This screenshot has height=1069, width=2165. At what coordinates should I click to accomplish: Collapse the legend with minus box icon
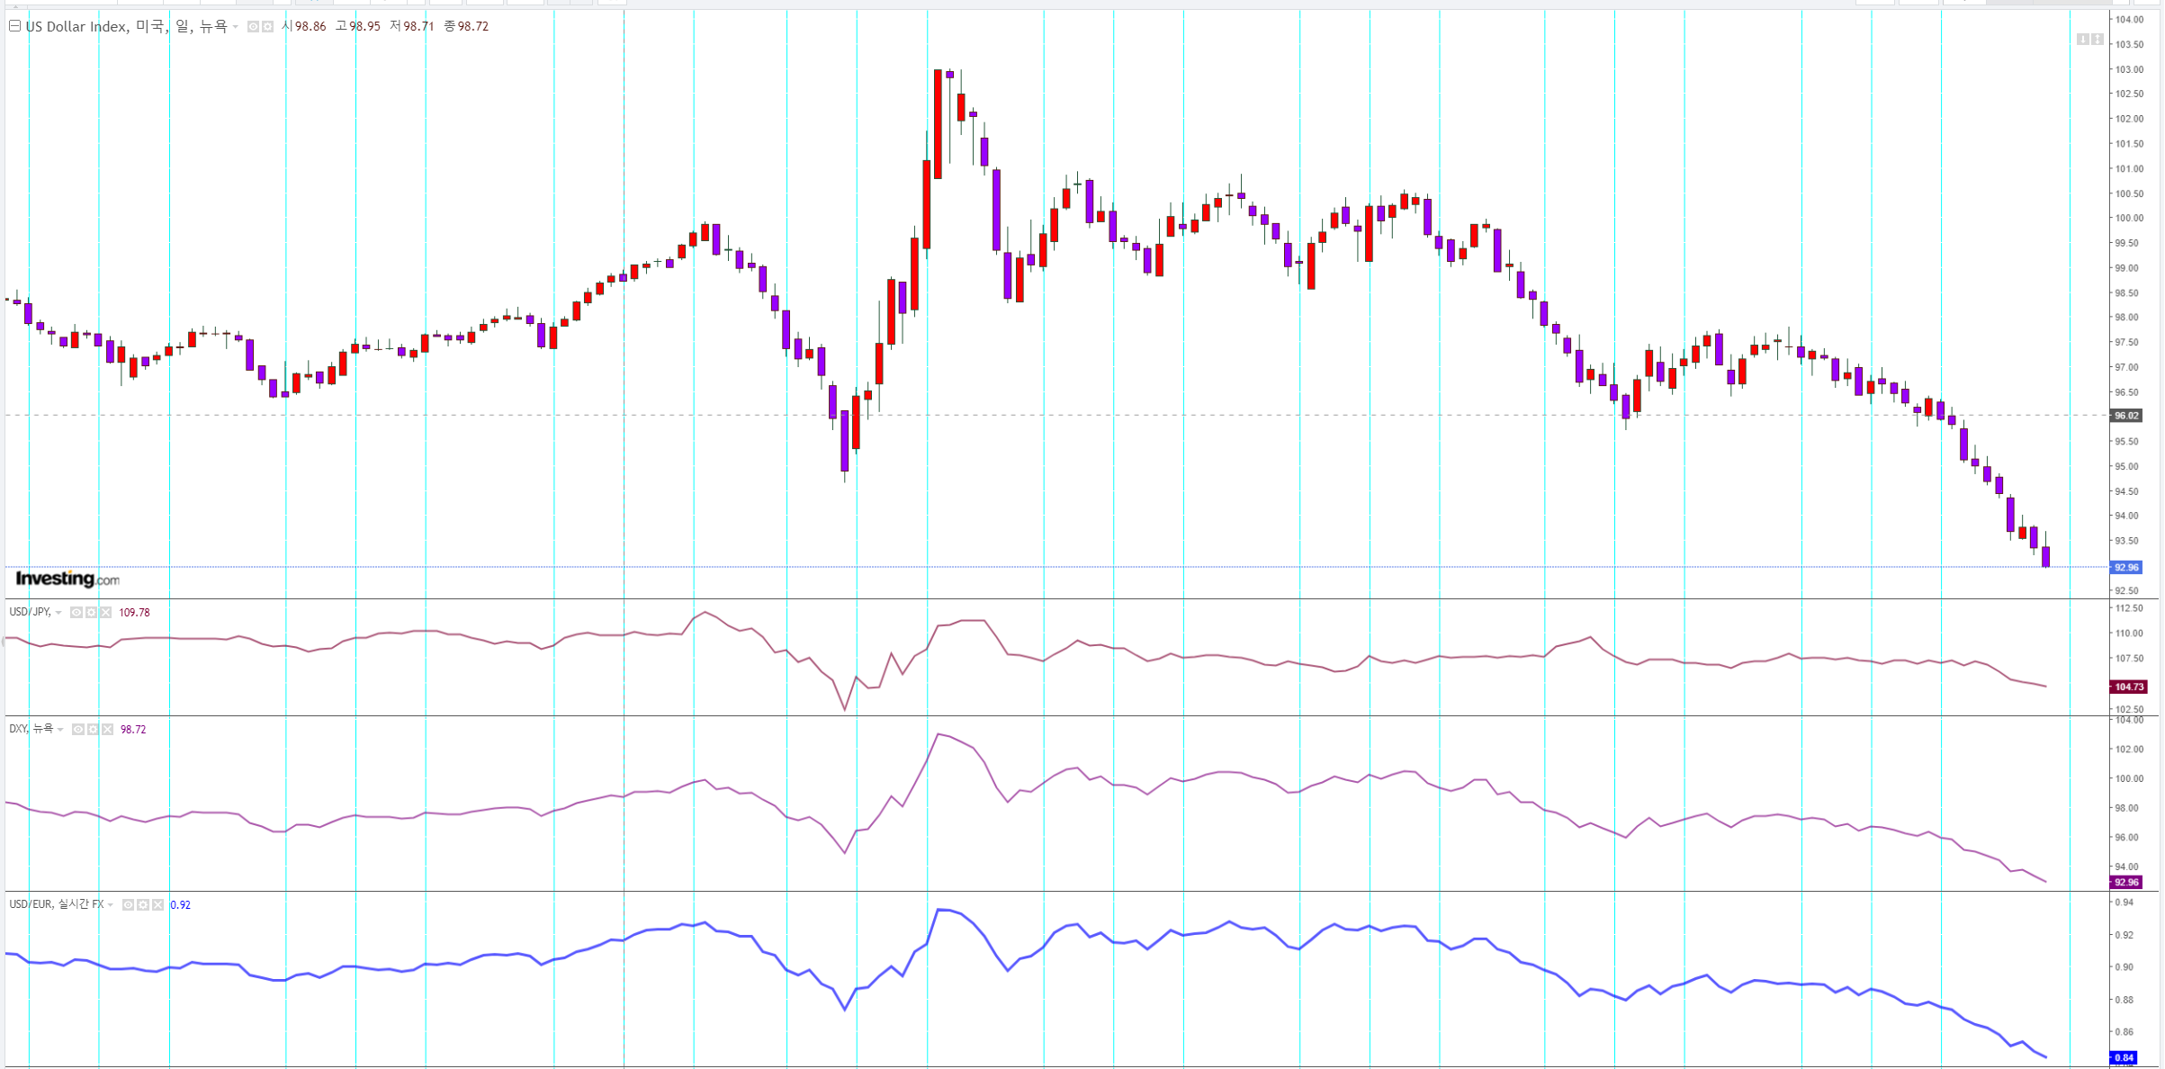pos(14,26)
